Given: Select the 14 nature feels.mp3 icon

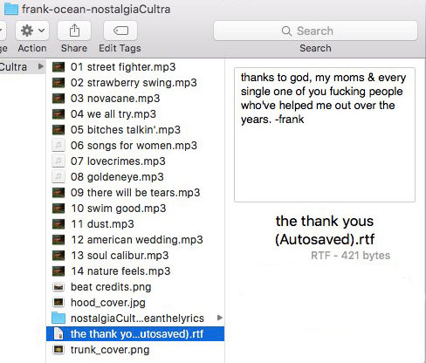Looking at the screenshot, I should point(58,271).
